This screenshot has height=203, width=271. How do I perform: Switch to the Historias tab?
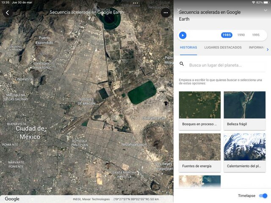(188, 47)
